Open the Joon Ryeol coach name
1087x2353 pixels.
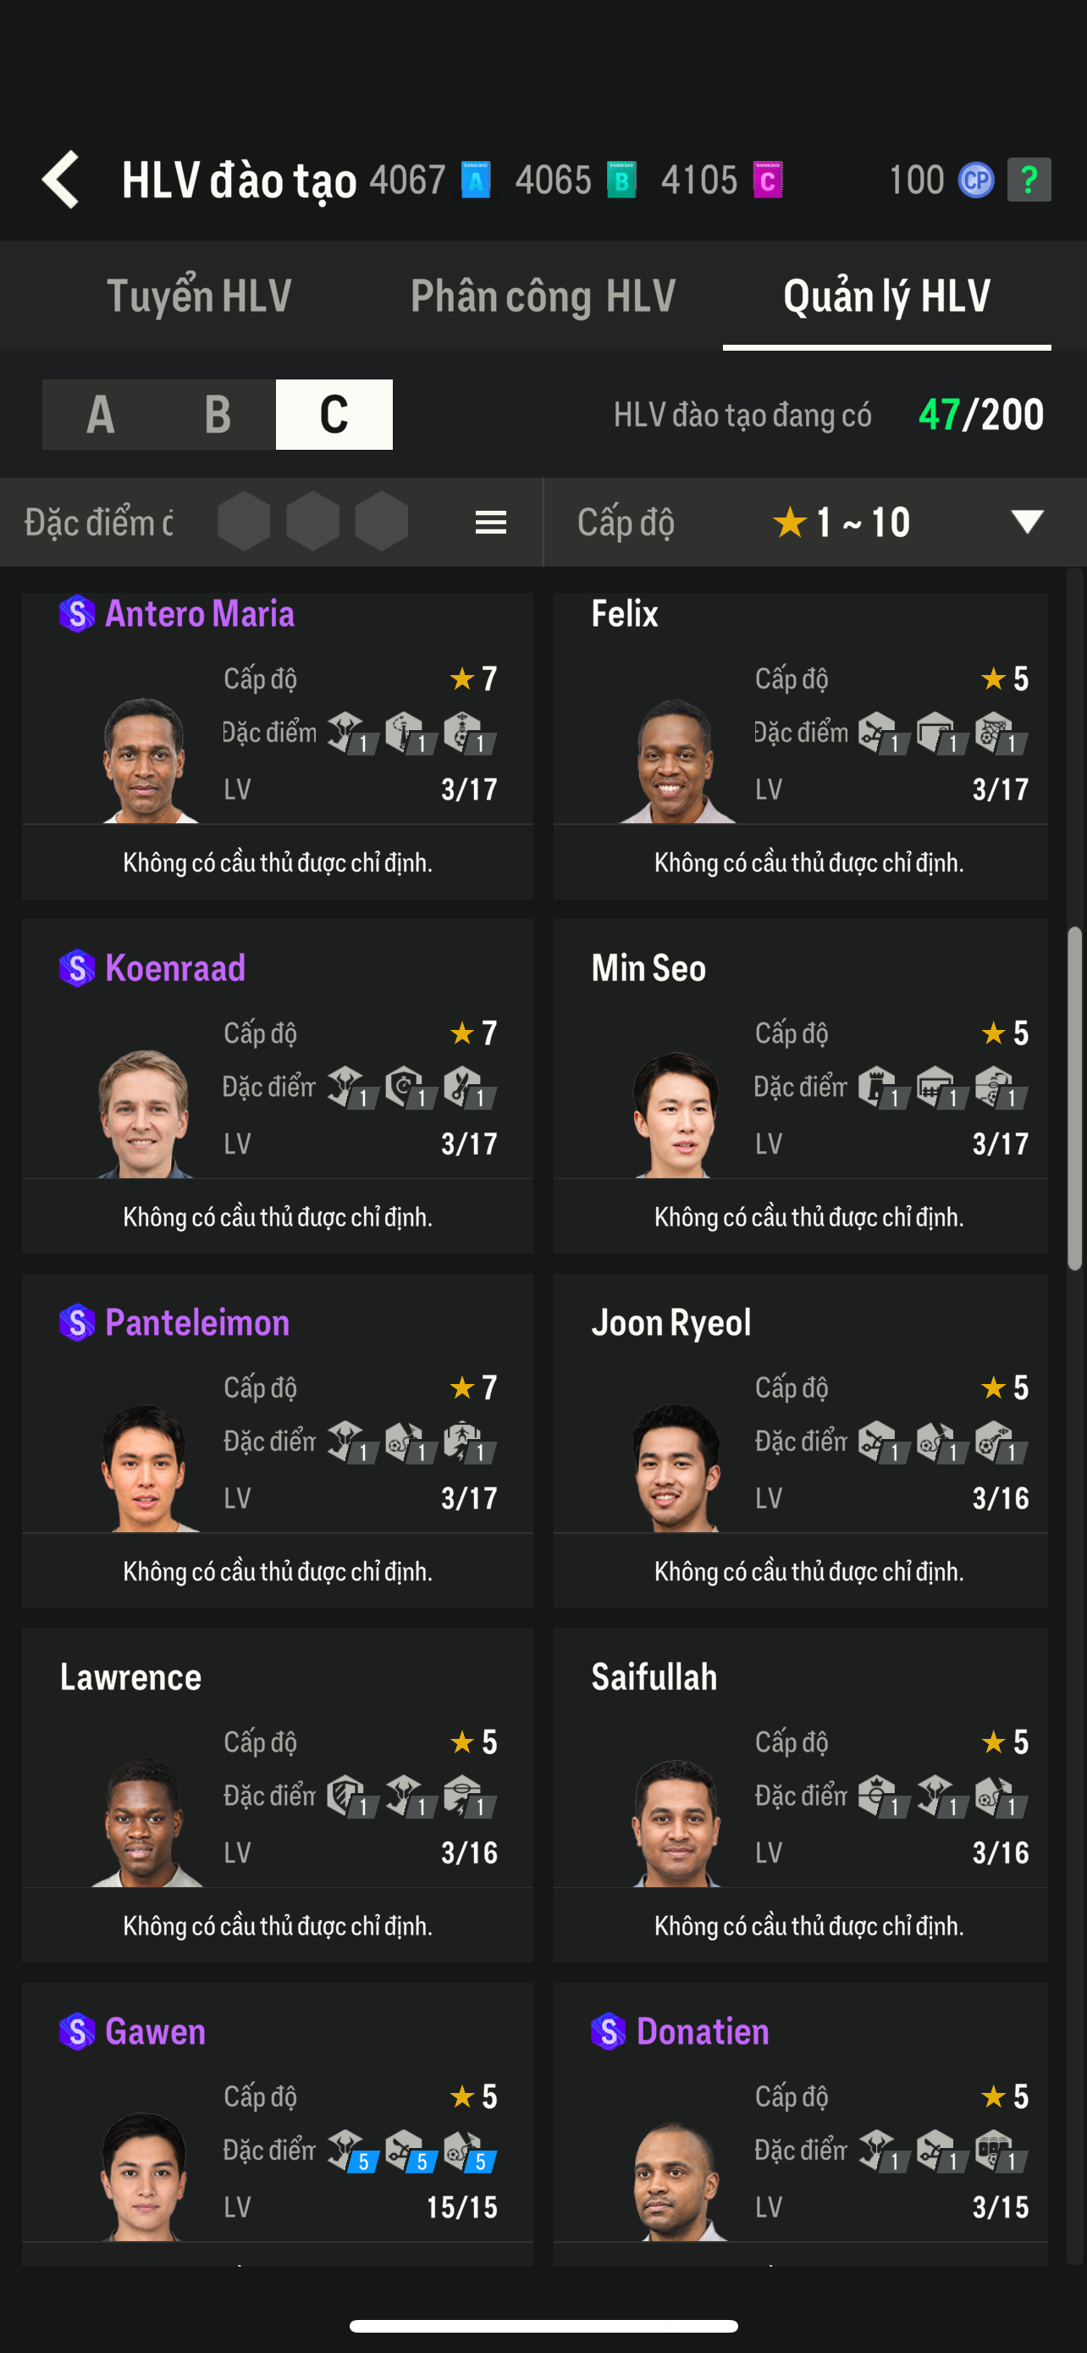(x=670, y=1323)
